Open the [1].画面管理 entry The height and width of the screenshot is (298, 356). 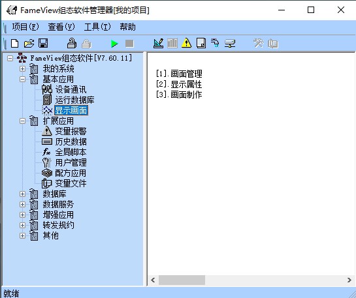pos(179,74)
